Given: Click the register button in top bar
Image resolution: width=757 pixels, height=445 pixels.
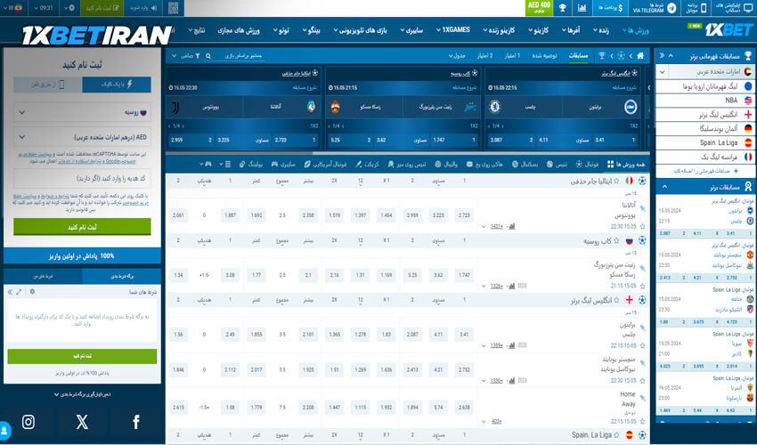Looking at the screenshot, I should 102,8.
